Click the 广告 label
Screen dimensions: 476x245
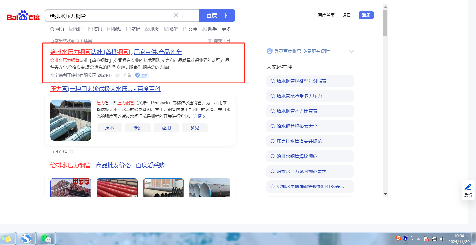tap(127, 75)
